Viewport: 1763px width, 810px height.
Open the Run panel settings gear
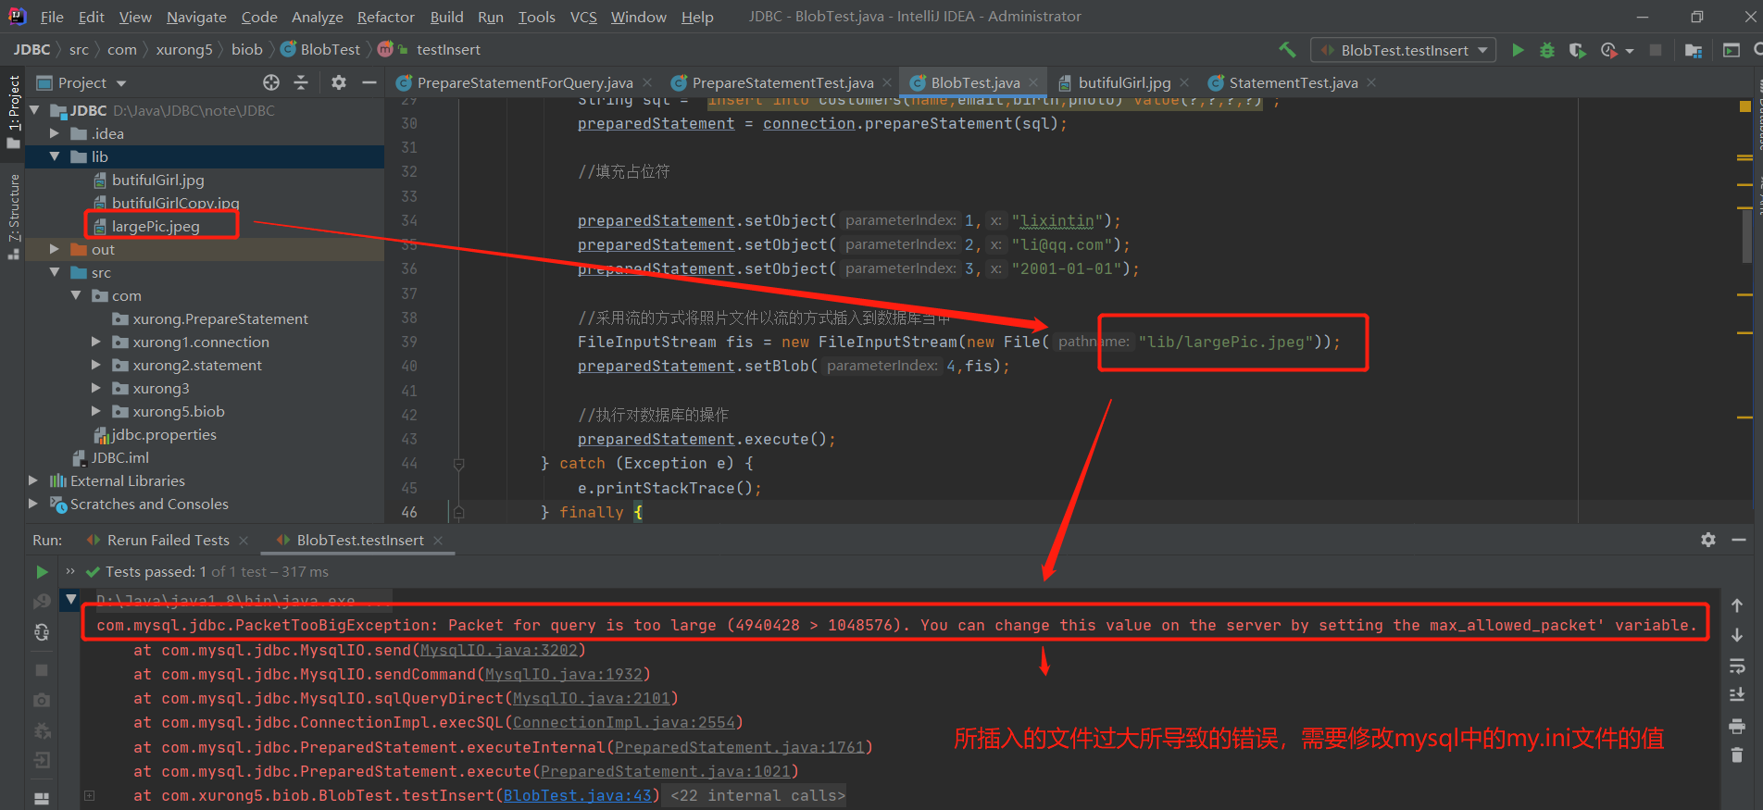[1708, 540]
